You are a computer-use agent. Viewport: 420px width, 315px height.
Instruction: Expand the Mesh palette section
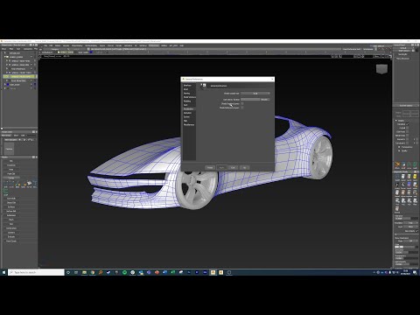(x=11, y=220)
